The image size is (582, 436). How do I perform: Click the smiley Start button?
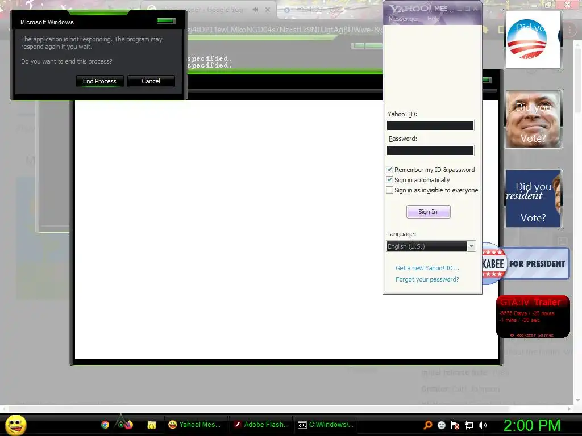(15, 425)
